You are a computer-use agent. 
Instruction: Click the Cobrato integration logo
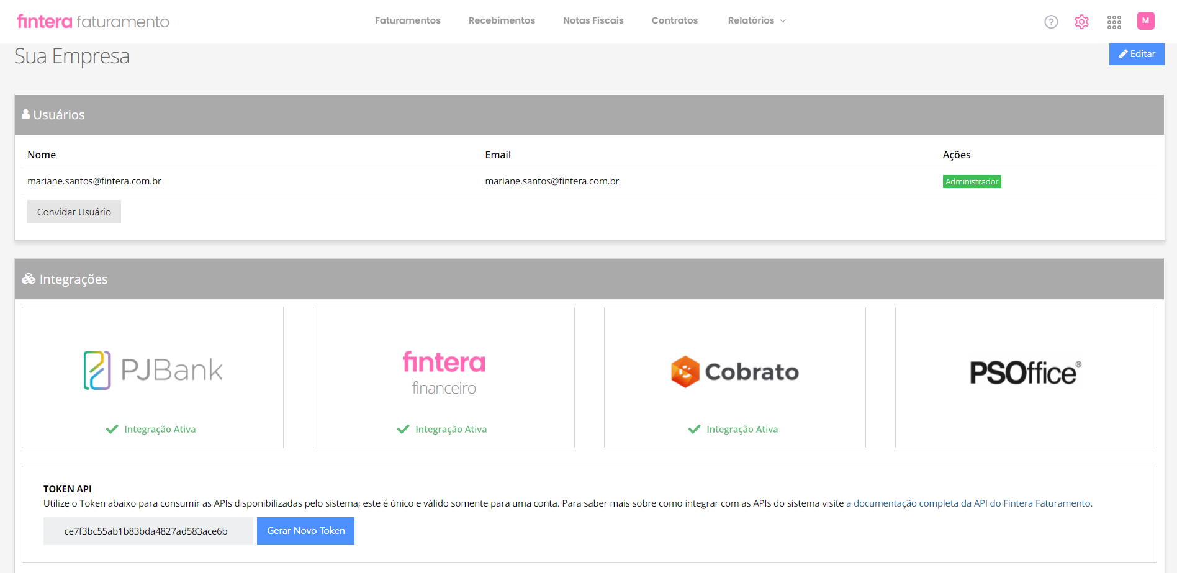coord(735,371)
